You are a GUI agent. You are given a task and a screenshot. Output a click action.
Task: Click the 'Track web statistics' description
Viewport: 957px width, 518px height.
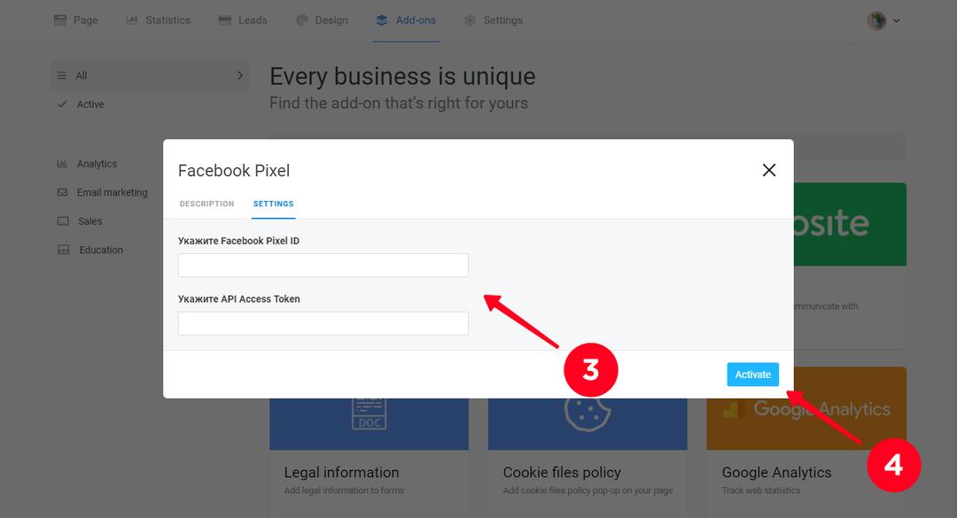click(x=761, y=491)
